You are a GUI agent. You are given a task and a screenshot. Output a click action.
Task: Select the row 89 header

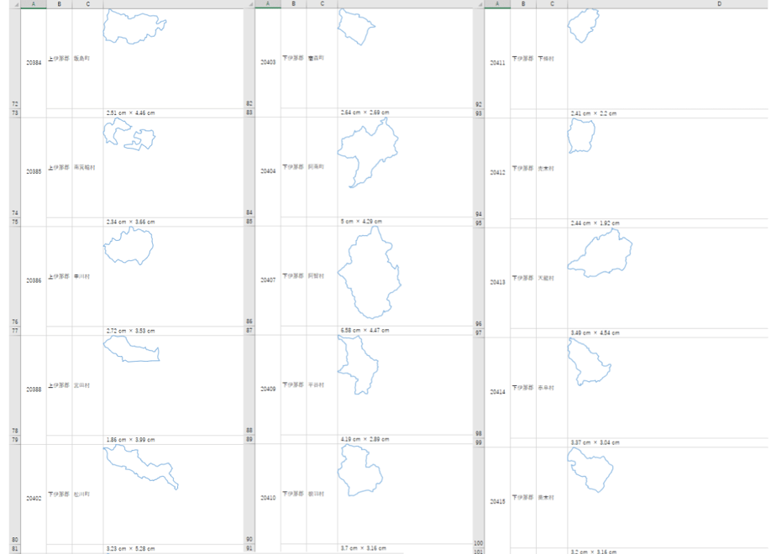249,439
